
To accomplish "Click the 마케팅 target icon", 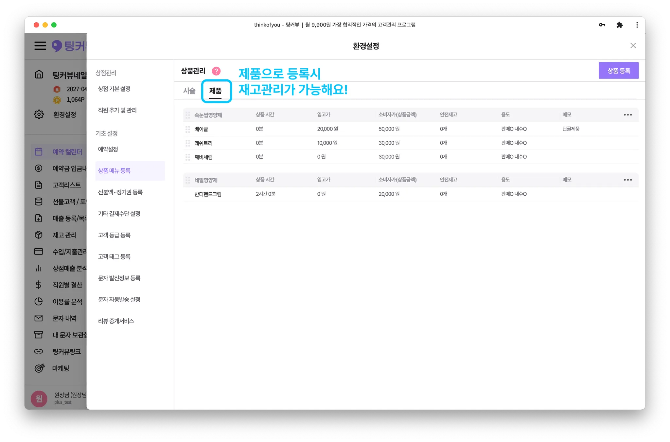I will tap(39, 368).
